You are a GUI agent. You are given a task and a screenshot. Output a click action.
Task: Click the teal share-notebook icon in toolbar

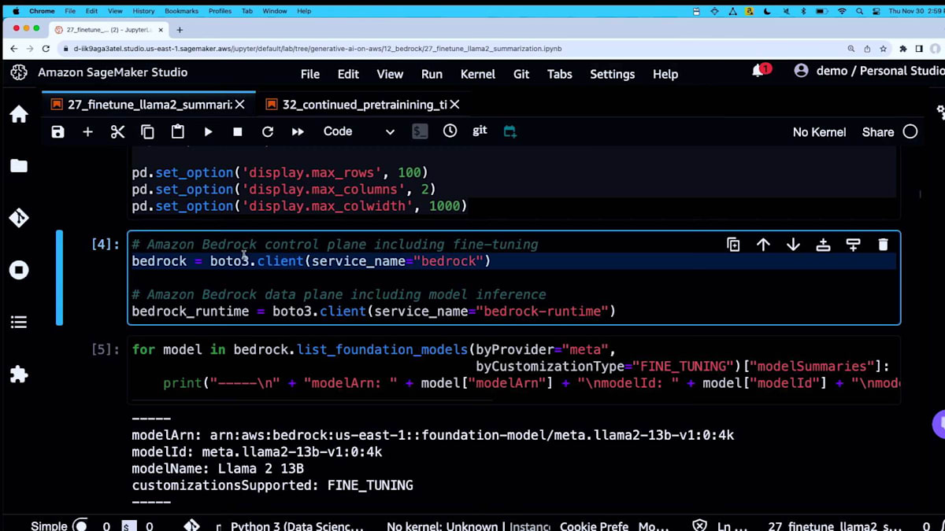point(510,131)
